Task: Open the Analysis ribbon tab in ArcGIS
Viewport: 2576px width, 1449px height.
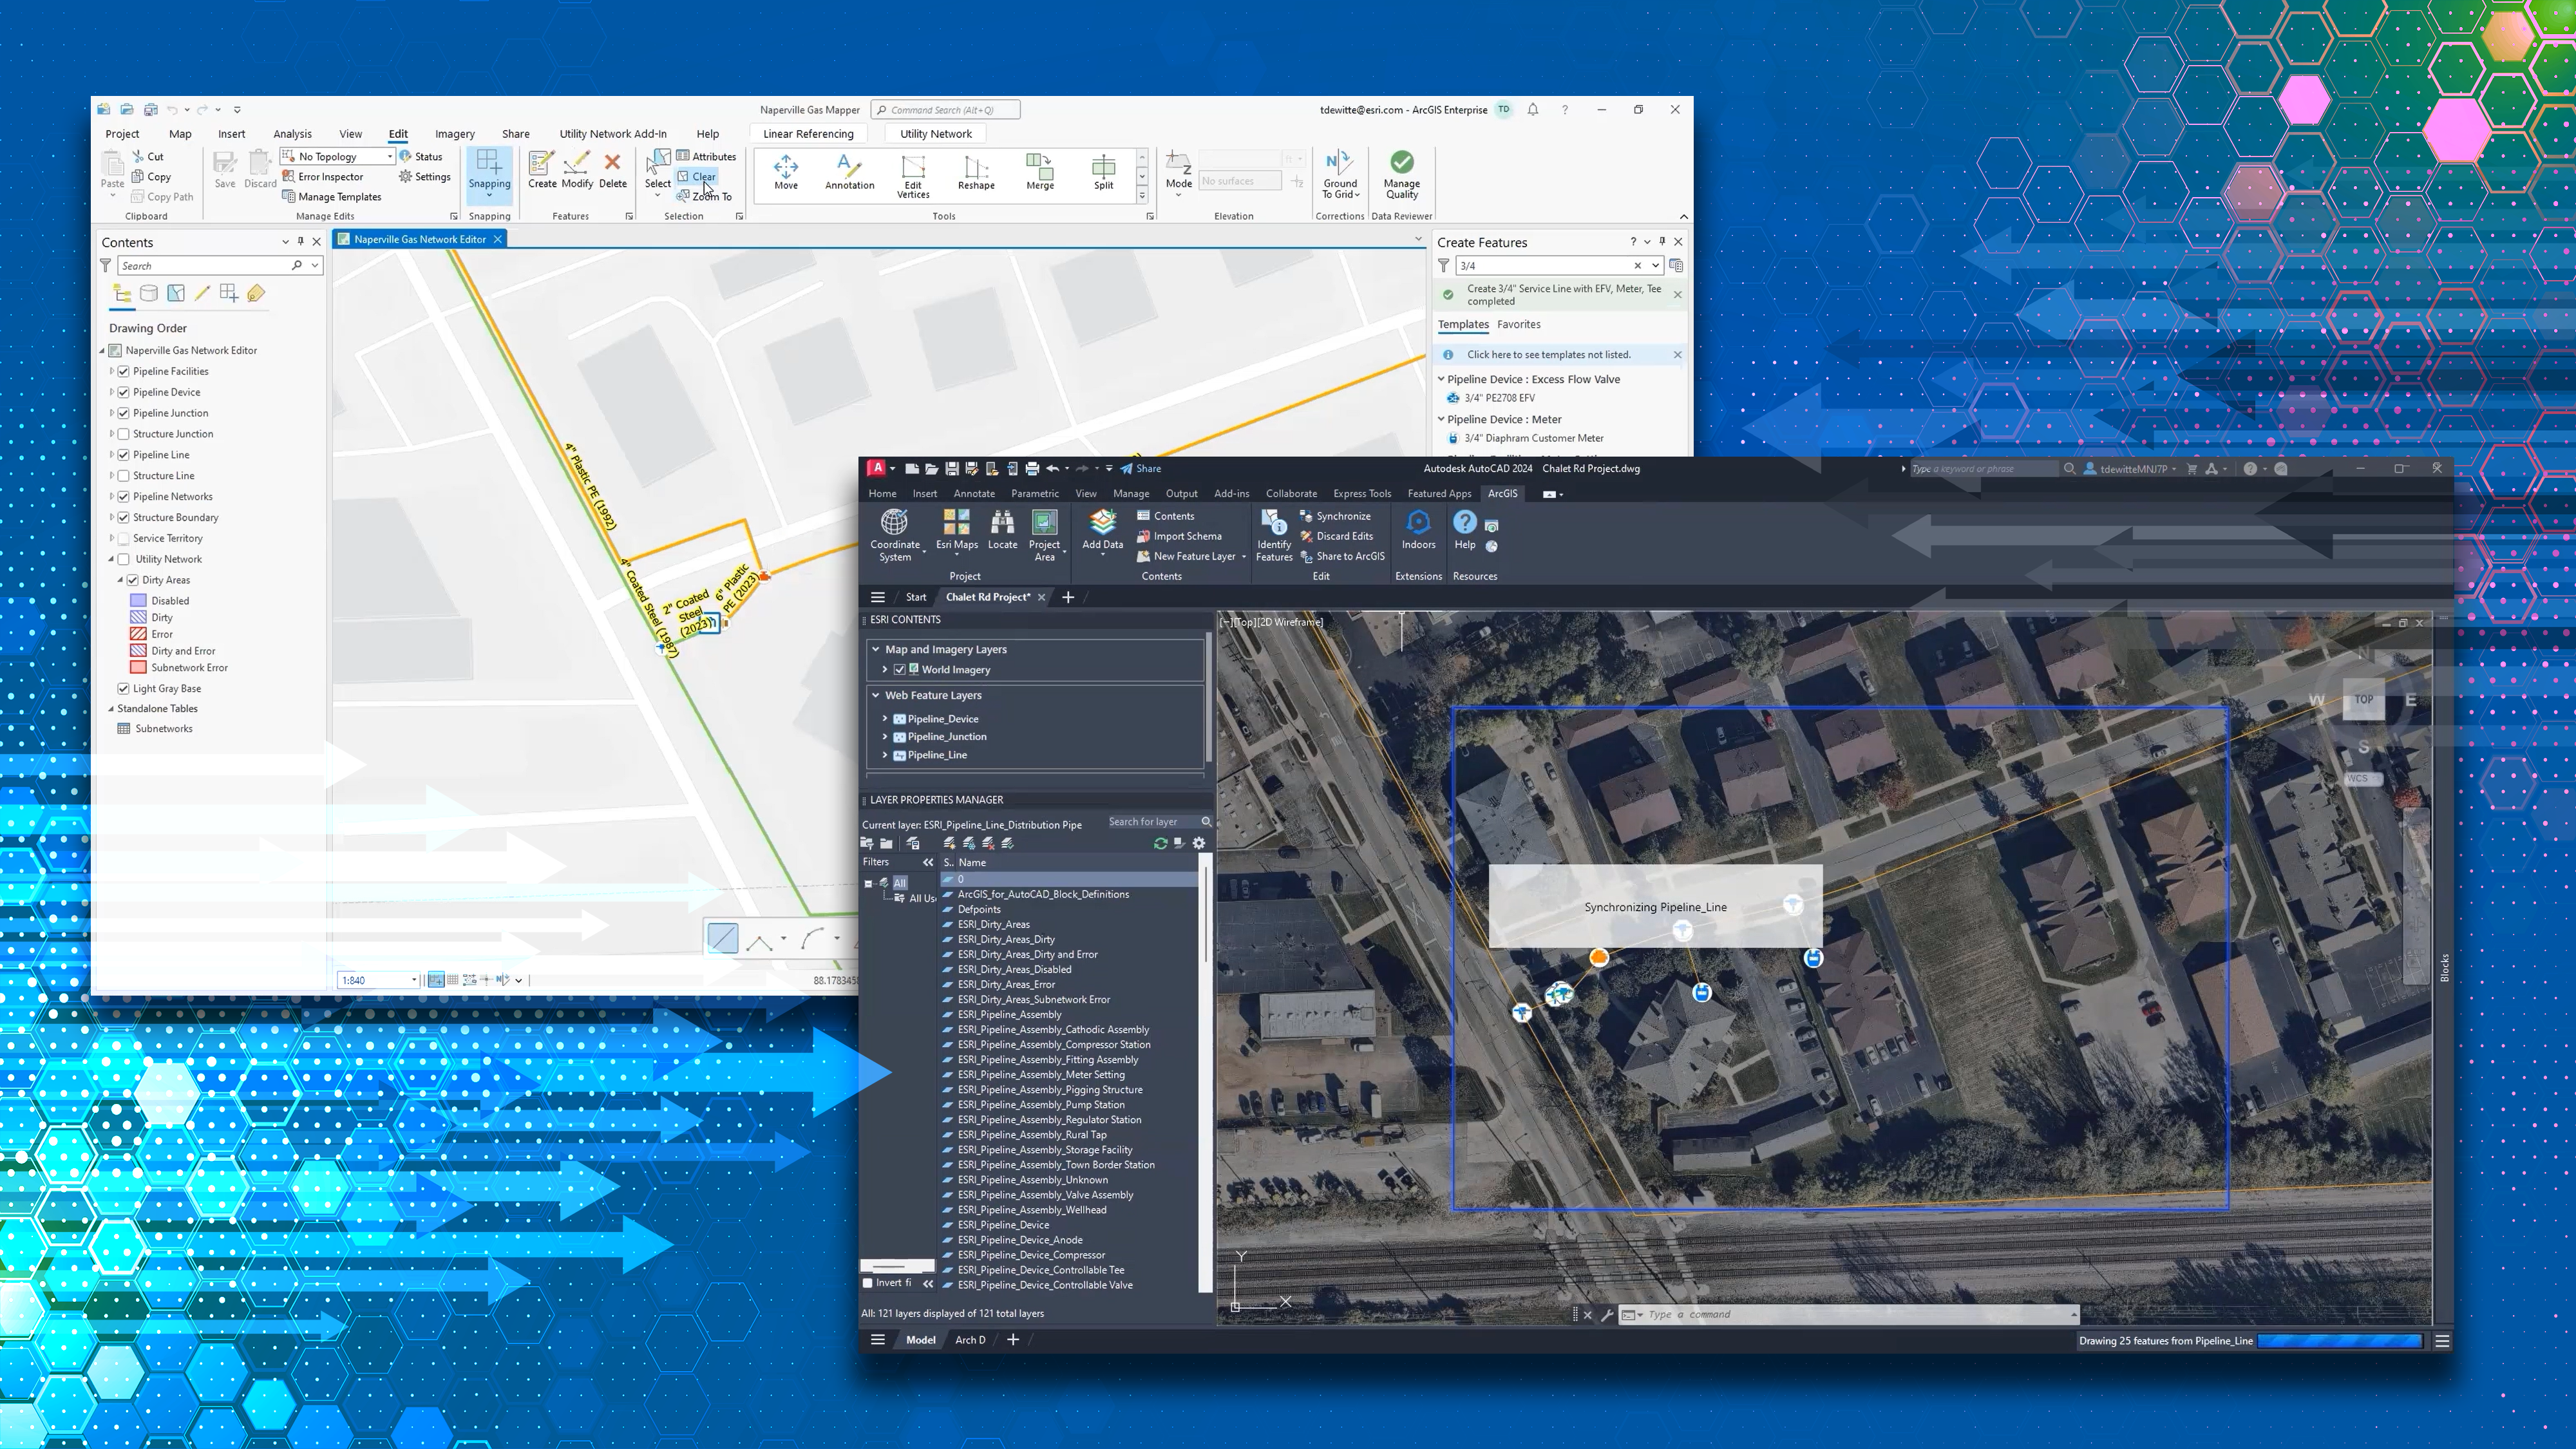Action: pyautogui.click(x=292, y=134)
